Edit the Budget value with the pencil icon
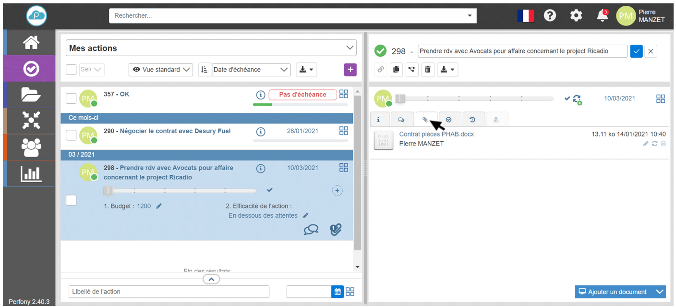676x307 pixels. tap(159, 206)
